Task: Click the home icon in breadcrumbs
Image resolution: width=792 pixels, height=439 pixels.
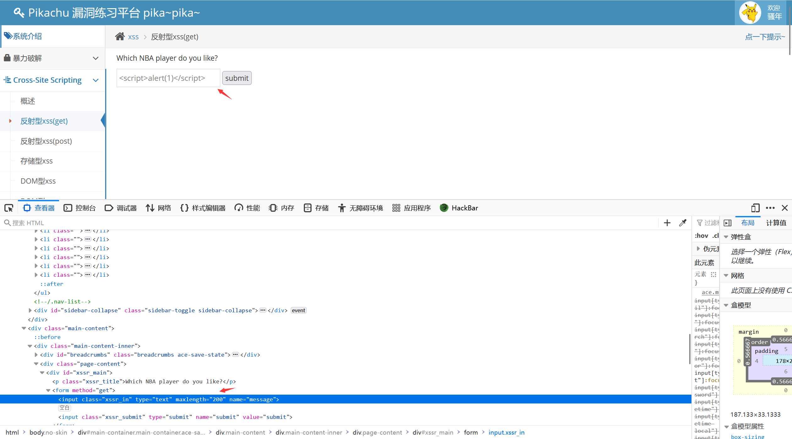Action: click(120, 36)
